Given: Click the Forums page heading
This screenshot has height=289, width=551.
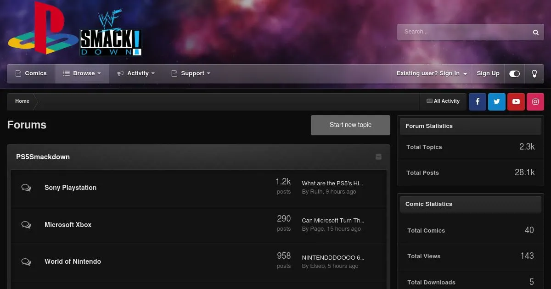Looking at the screenshot, I should [27, 125].
